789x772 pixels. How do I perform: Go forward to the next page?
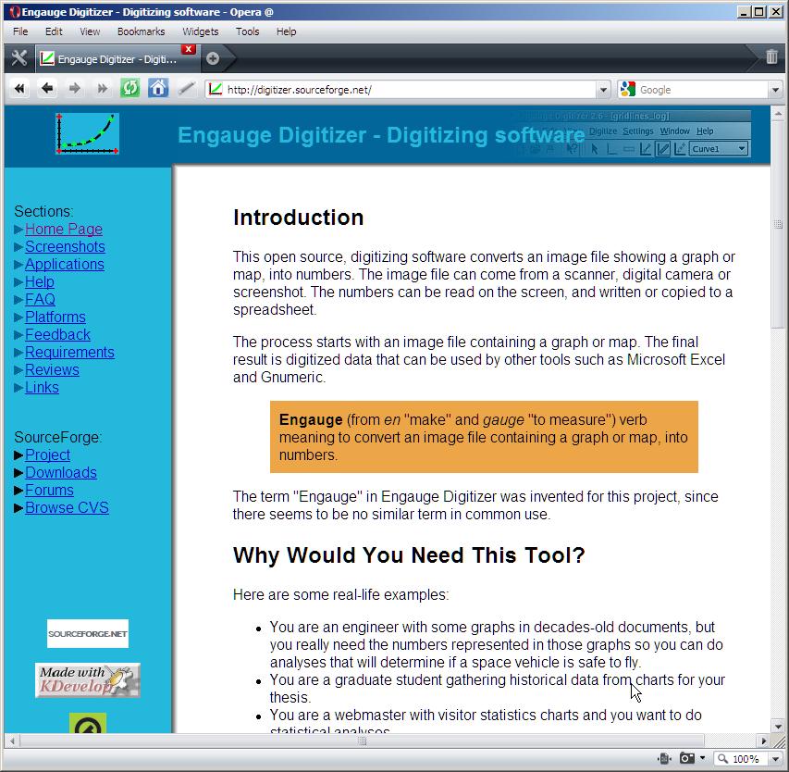tap(75, 89)
